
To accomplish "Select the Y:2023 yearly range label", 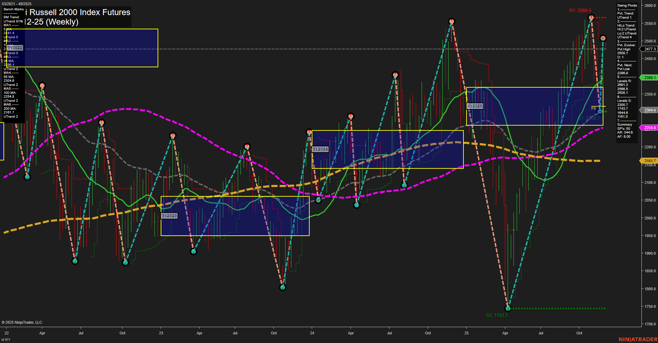I will click(x=170, y=216).
